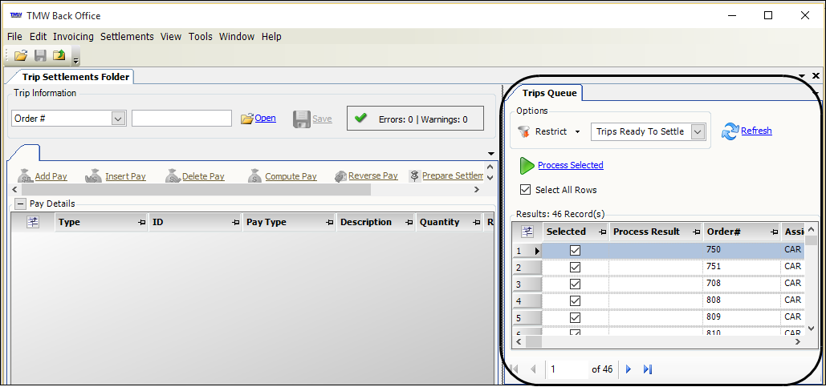The width and height of the screenshot is (826, 387).
Task: Pin the Quantity column header
Action: point(477,223)
